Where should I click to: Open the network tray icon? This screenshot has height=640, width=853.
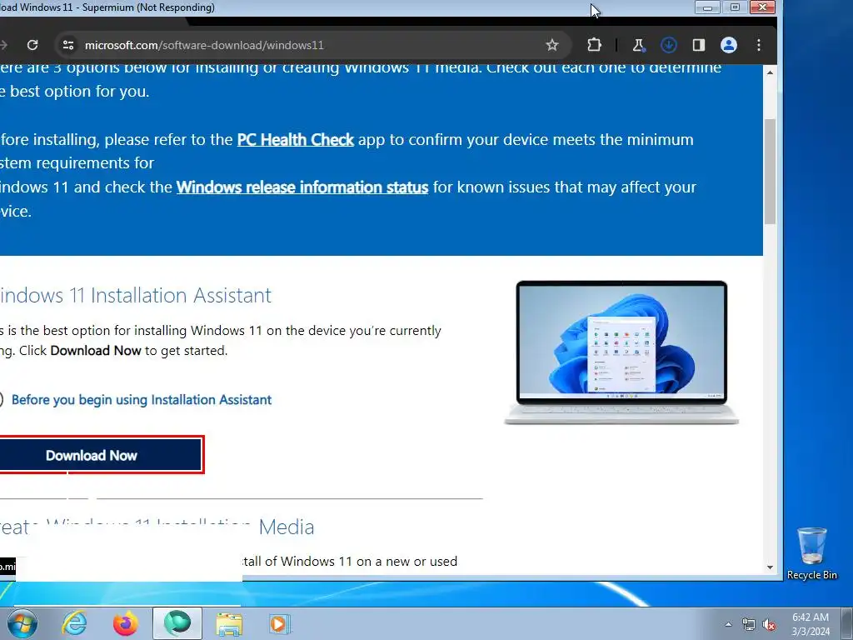(x=749, y=624)
